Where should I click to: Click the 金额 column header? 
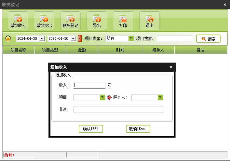click(x=82, y=50)
